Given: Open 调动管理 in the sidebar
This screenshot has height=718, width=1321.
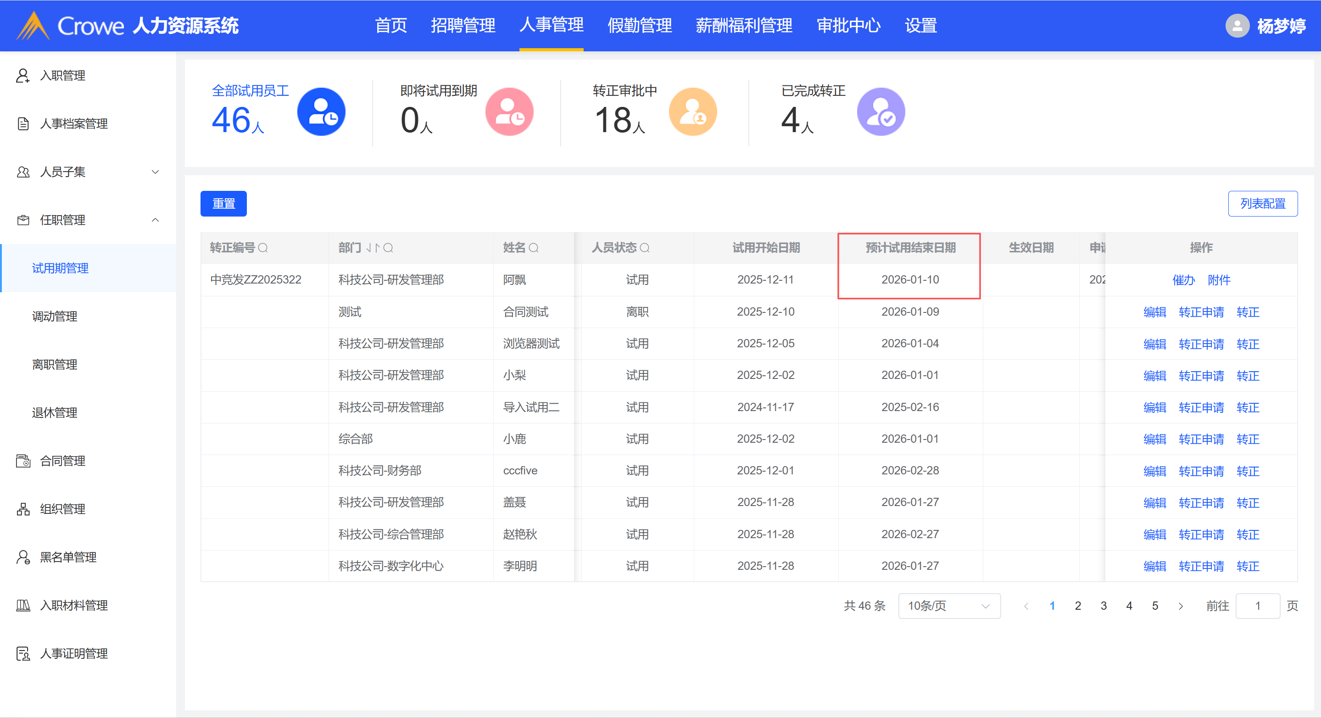Looking at the screenshot, I should tap(55, 317).
